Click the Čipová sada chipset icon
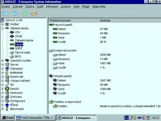 pos(12,53)
